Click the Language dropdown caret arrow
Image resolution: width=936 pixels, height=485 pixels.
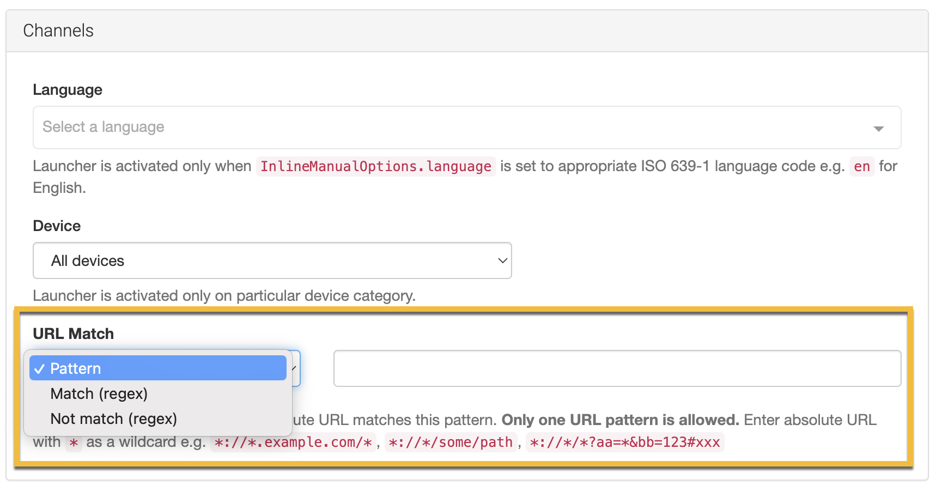point(878,129)
